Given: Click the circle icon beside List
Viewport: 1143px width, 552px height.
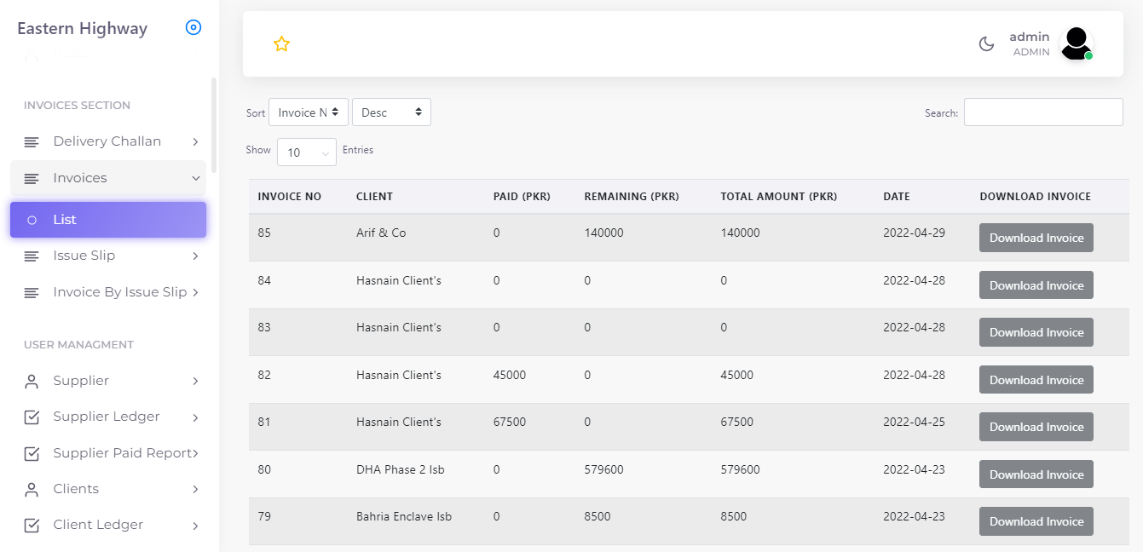Looking at the screenshot, I should (32, 220).
